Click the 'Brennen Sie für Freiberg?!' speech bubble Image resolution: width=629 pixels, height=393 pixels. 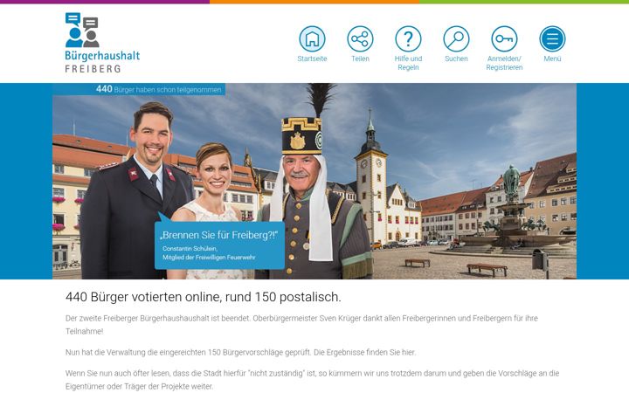coord(219,245)
